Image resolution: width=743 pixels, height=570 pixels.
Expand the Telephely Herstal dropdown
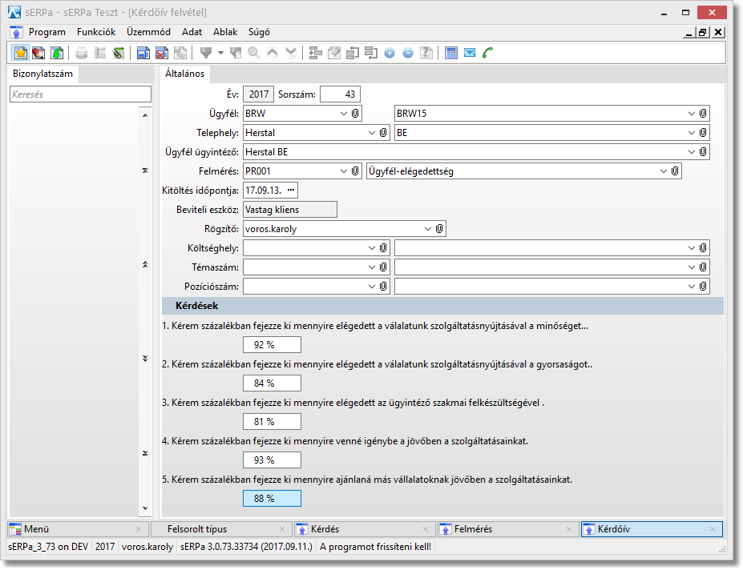[x=372, y=133]
